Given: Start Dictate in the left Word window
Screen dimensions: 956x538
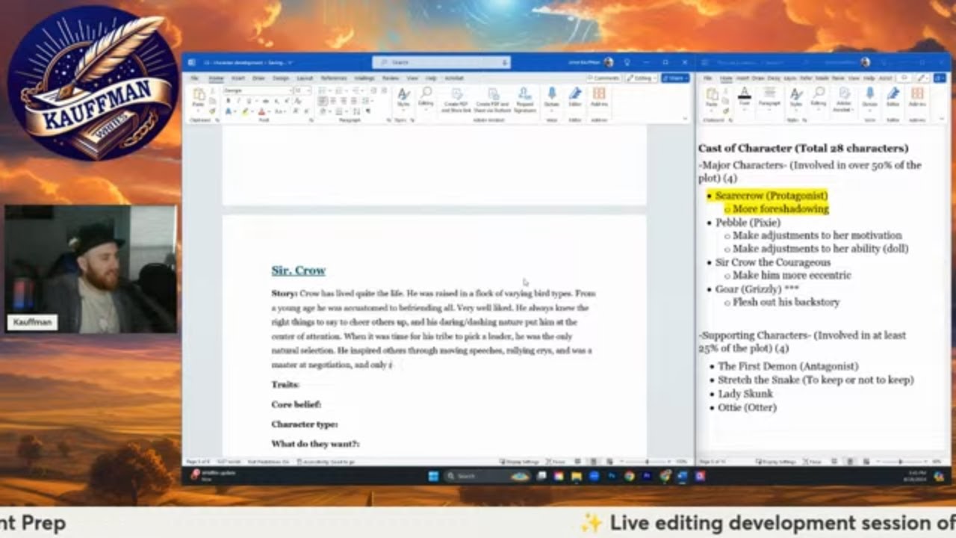Looking at the screenshot, I should [552, 98].
